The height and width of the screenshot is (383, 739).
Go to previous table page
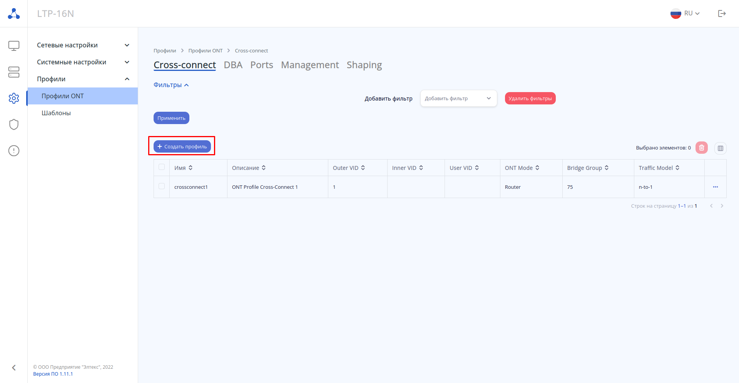[711, 206]
